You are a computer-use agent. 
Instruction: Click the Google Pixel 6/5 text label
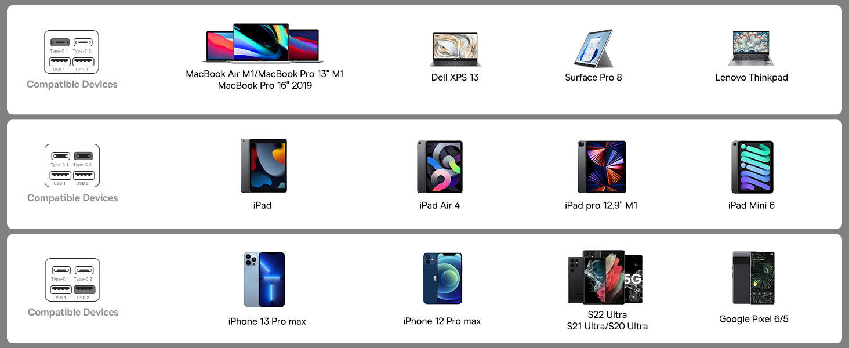pos(754,319)
